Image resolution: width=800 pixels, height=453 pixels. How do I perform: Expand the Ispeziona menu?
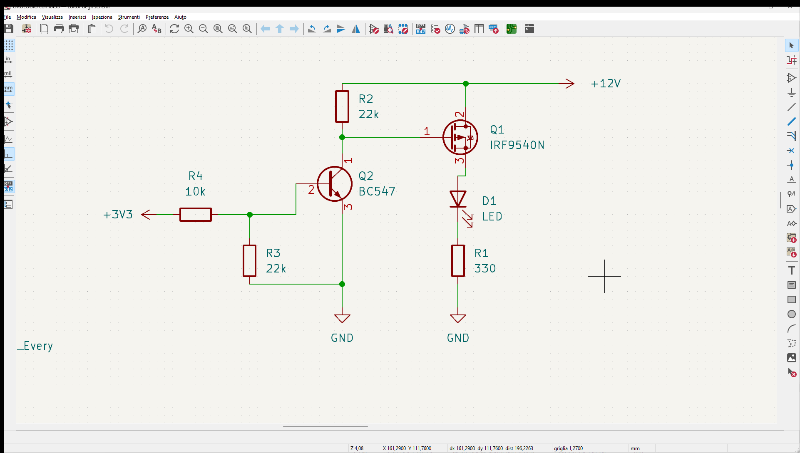click(x=102, y=17)
